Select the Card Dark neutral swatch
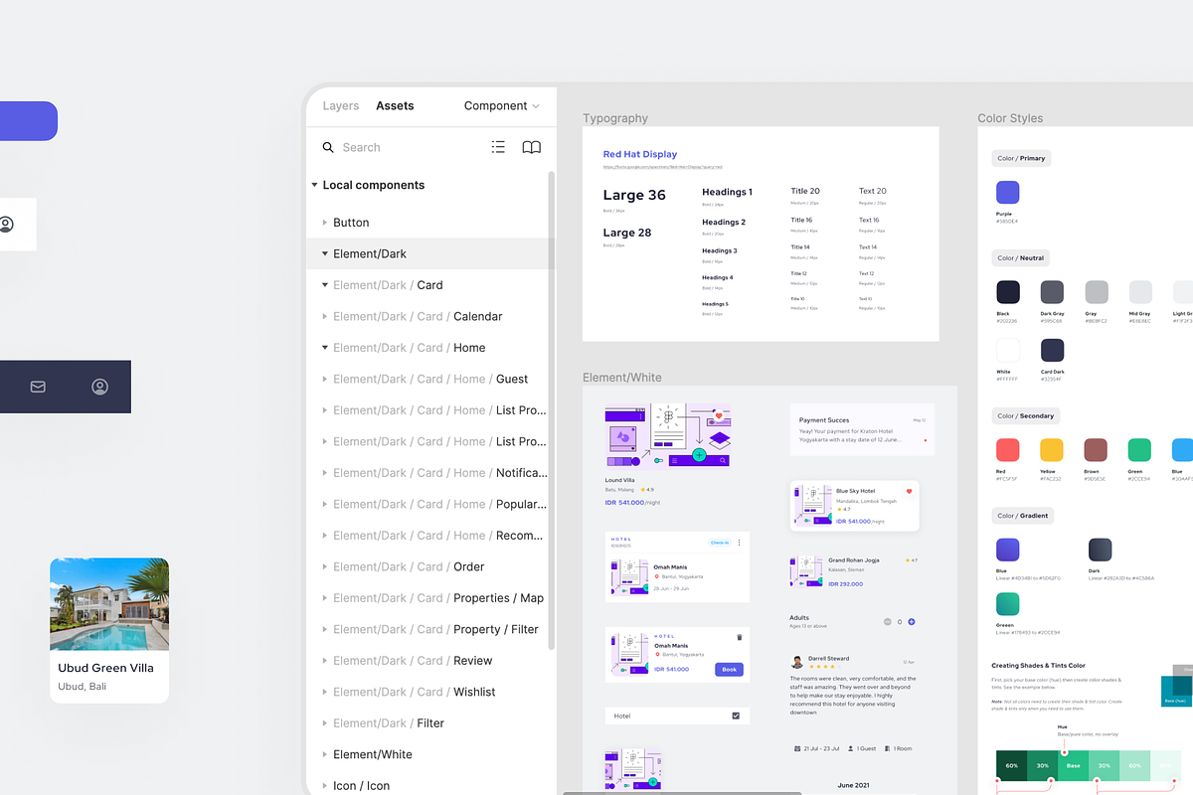1193x795 pixels. pos(1052,350)
